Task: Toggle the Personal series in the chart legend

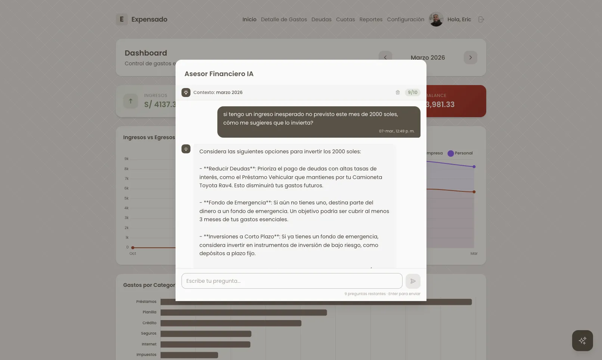Action: [x=460, y=153]
